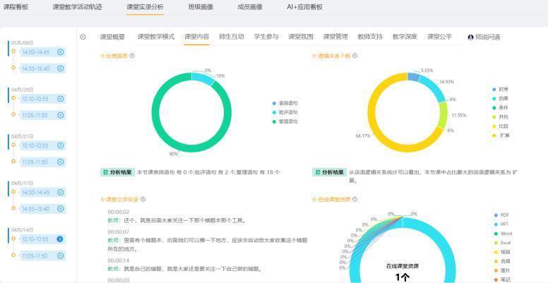Open the 教学深度 sub-tab
The image size is (548, 283).
(x=405, y=37)
